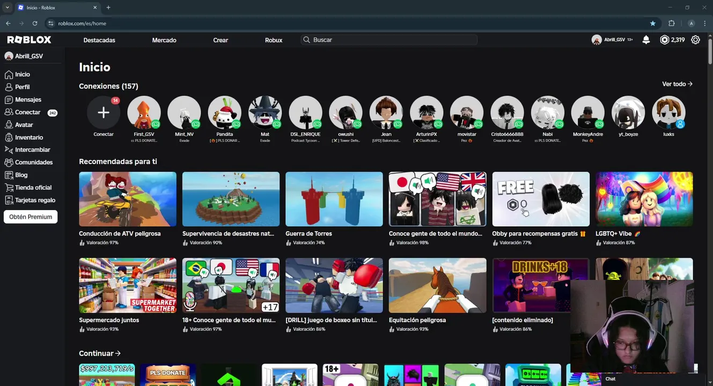
Task: Open Equitación peligrosa game thumbnail
Action: tap(437, 285)
